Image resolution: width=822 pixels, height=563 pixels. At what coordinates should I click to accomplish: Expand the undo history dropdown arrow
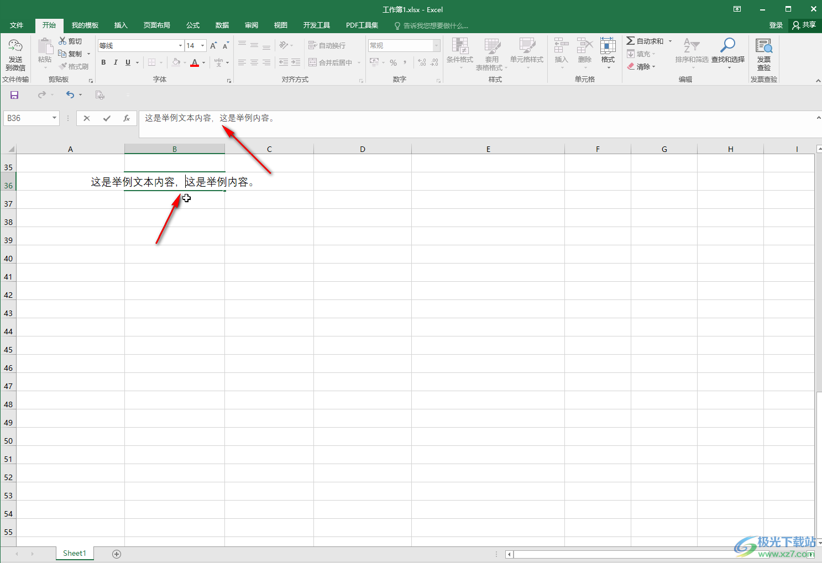(x=80, y=95)
